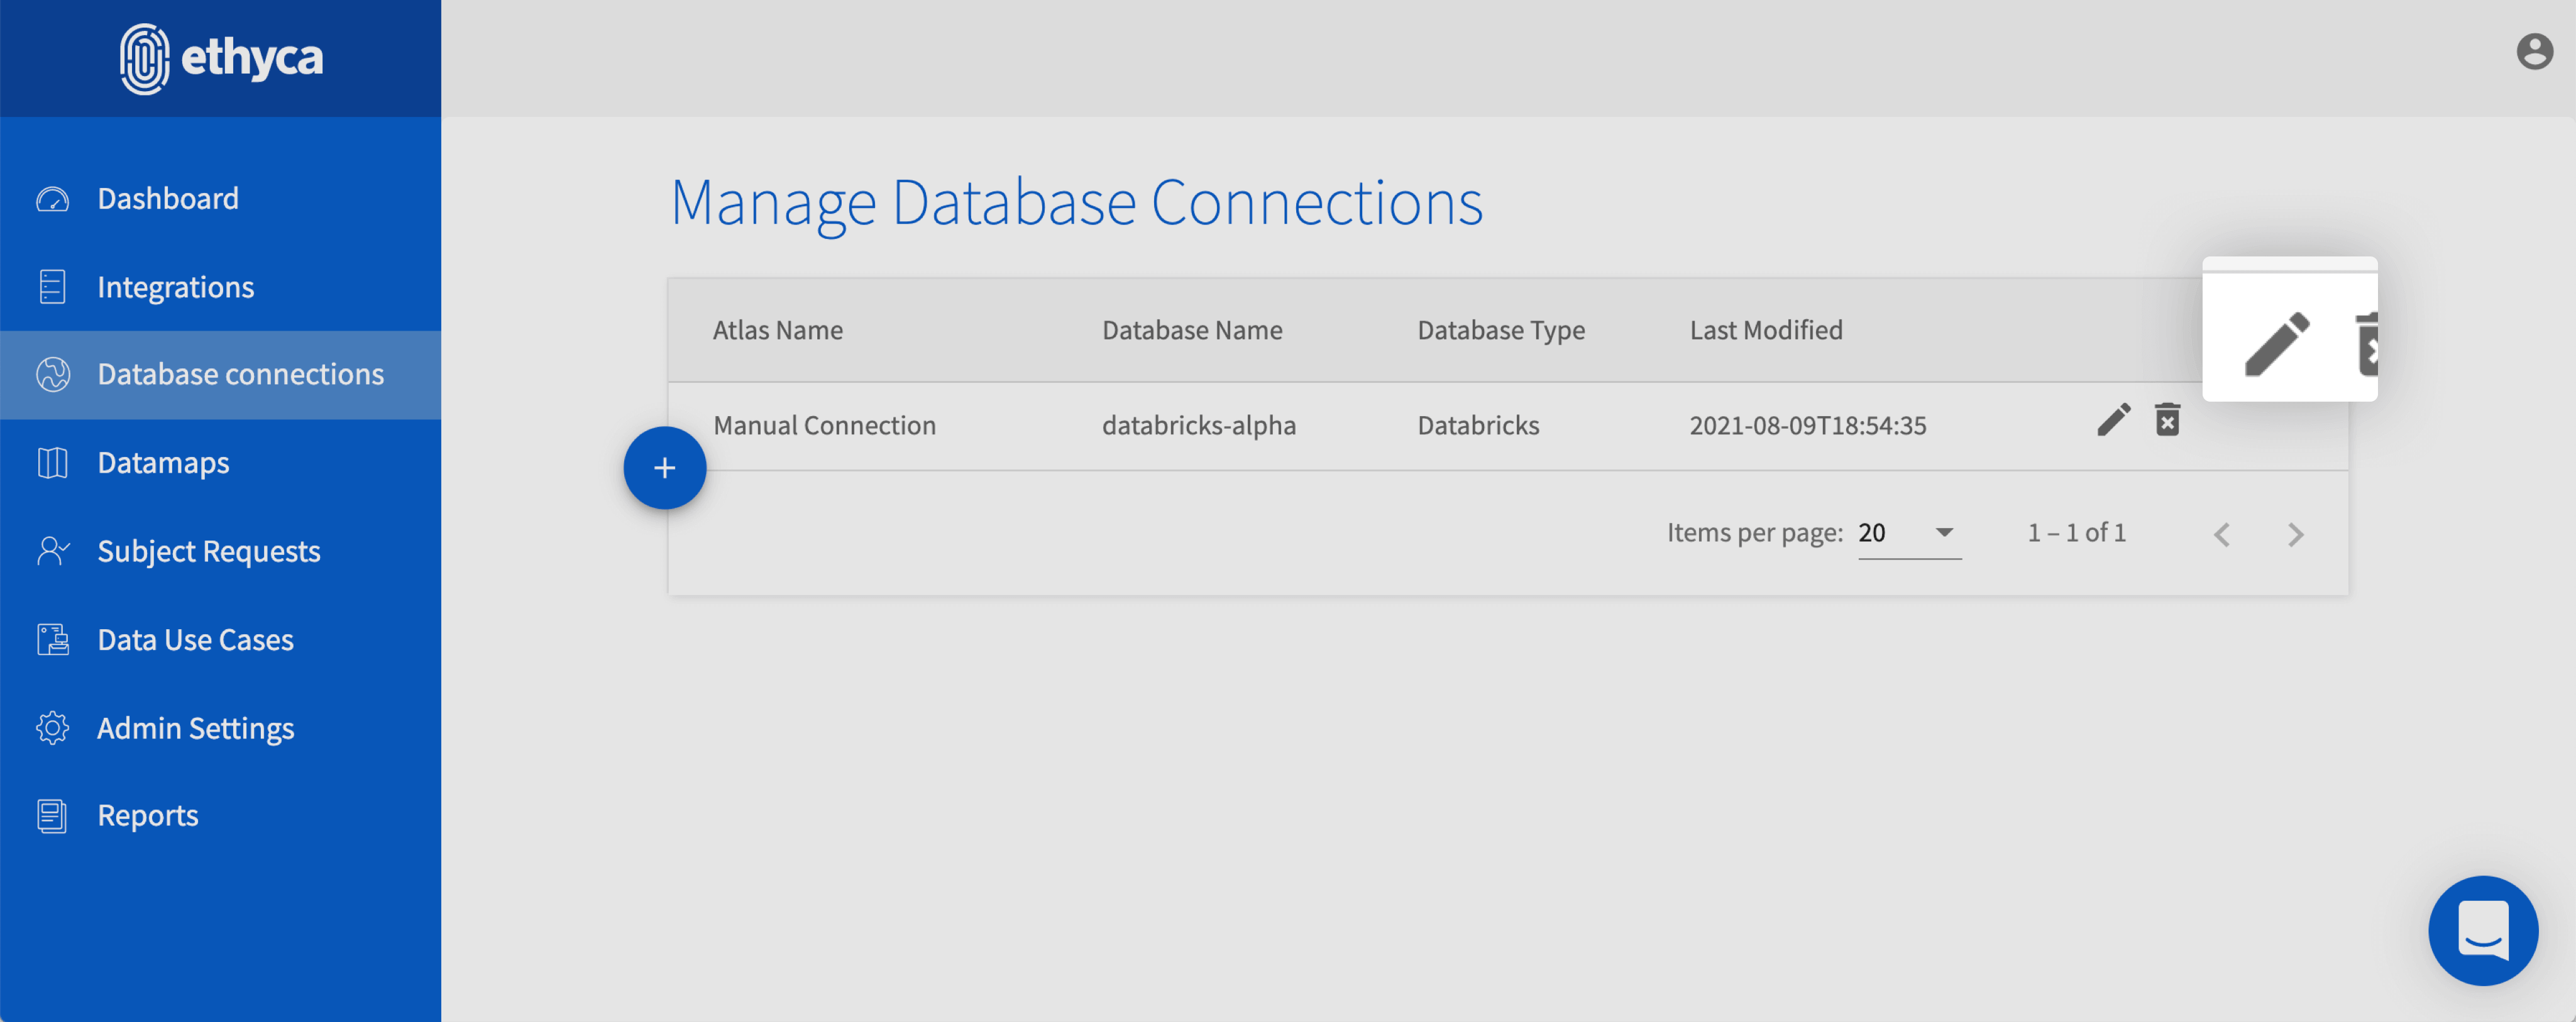
Task: Delete the databricks-alpha connection trash icon
Action: 2167,420
